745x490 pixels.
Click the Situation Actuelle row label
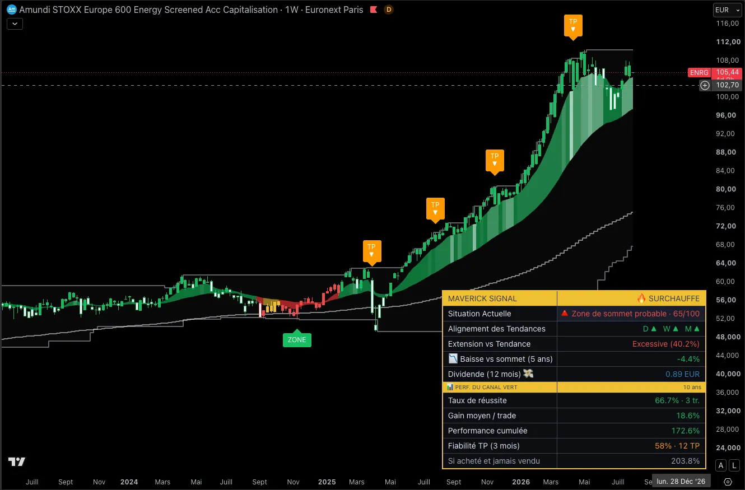pyautogui.click(x=479, y=314)
